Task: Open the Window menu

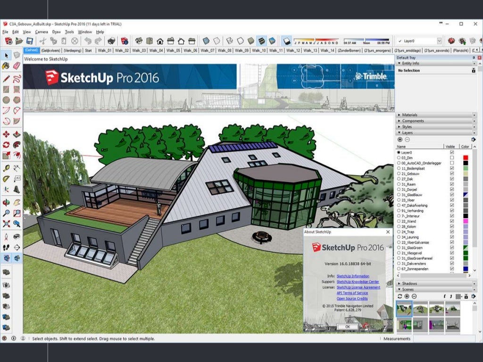Action: (85, 32)
